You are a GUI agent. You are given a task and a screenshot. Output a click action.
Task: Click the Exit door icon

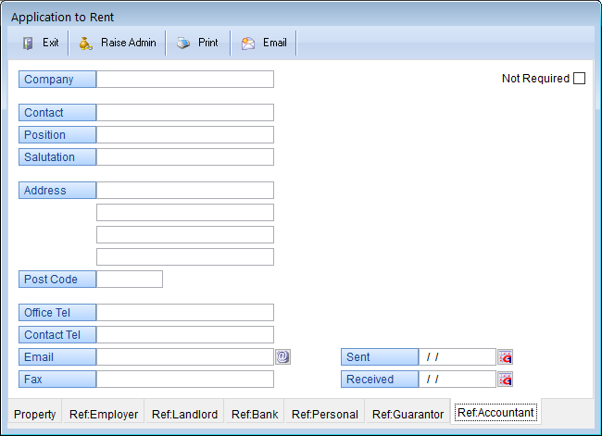(x=28, y=43)
